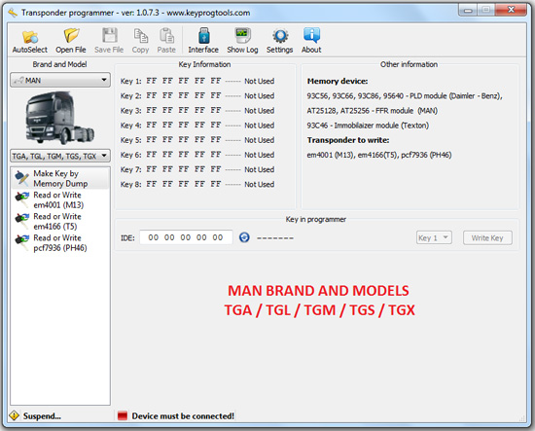Select Read or Write pcf7936 (PH46)

tap(60, 243)
